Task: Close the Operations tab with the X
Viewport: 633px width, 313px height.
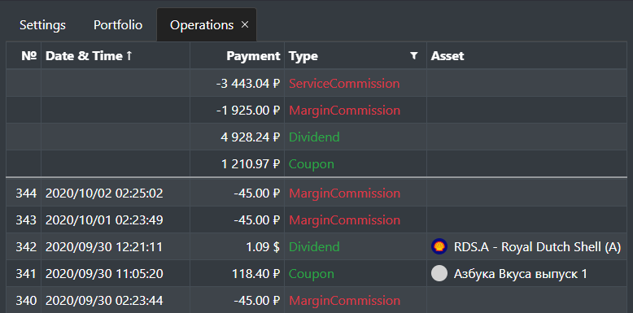Action: 245,25
